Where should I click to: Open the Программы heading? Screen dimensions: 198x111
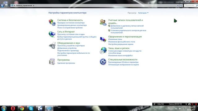63,60
